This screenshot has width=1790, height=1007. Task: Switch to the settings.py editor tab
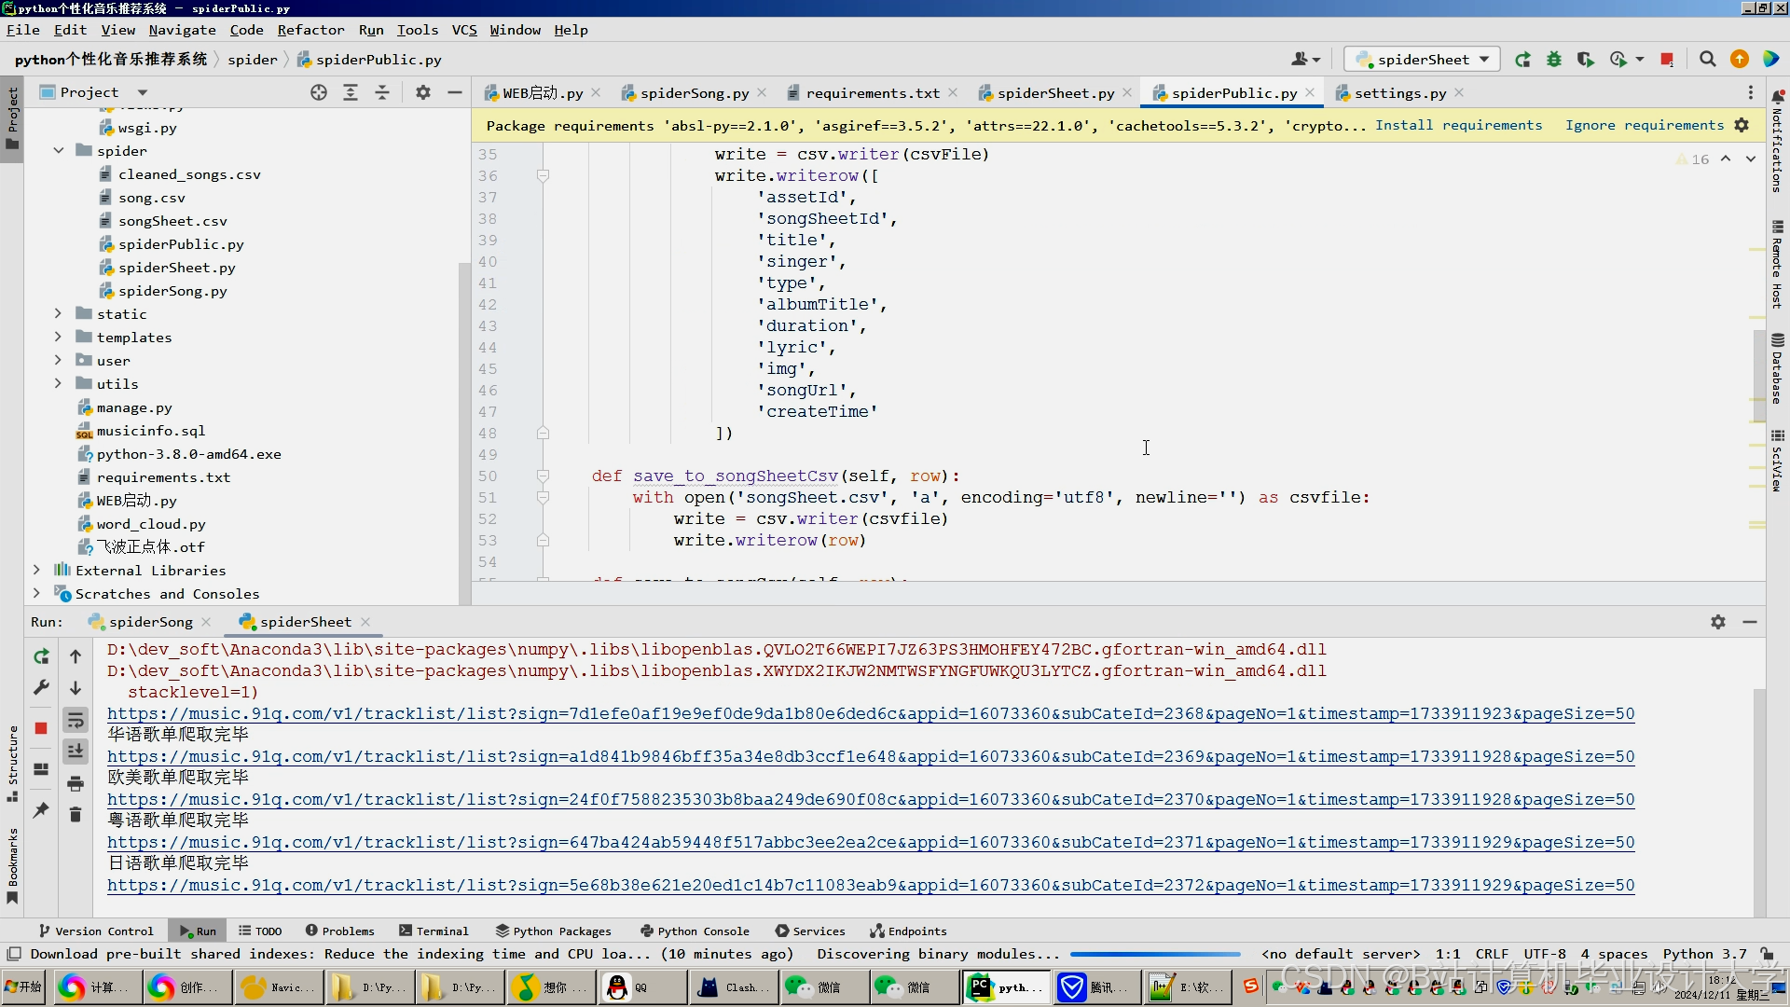[1399, 93]
